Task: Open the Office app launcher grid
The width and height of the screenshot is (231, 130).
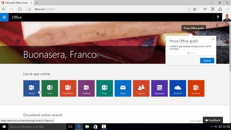Action: pyautogui.click(x=4, y=17)
